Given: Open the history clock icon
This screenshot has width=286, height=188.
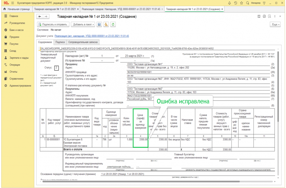Looking at the screenshot, I should tap(235, 3).
